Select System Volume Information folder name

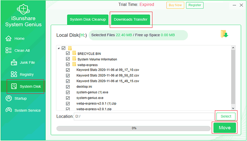click(97, 59)
